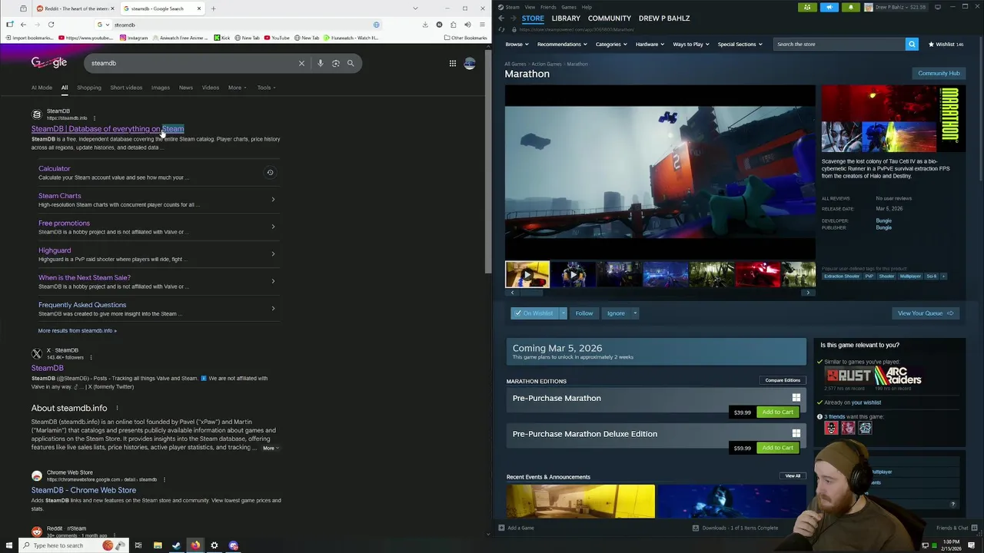Expand Frequently Asked Questions sitelink arrow
Viewport: 984px width, 553px height.
(273, 308)
